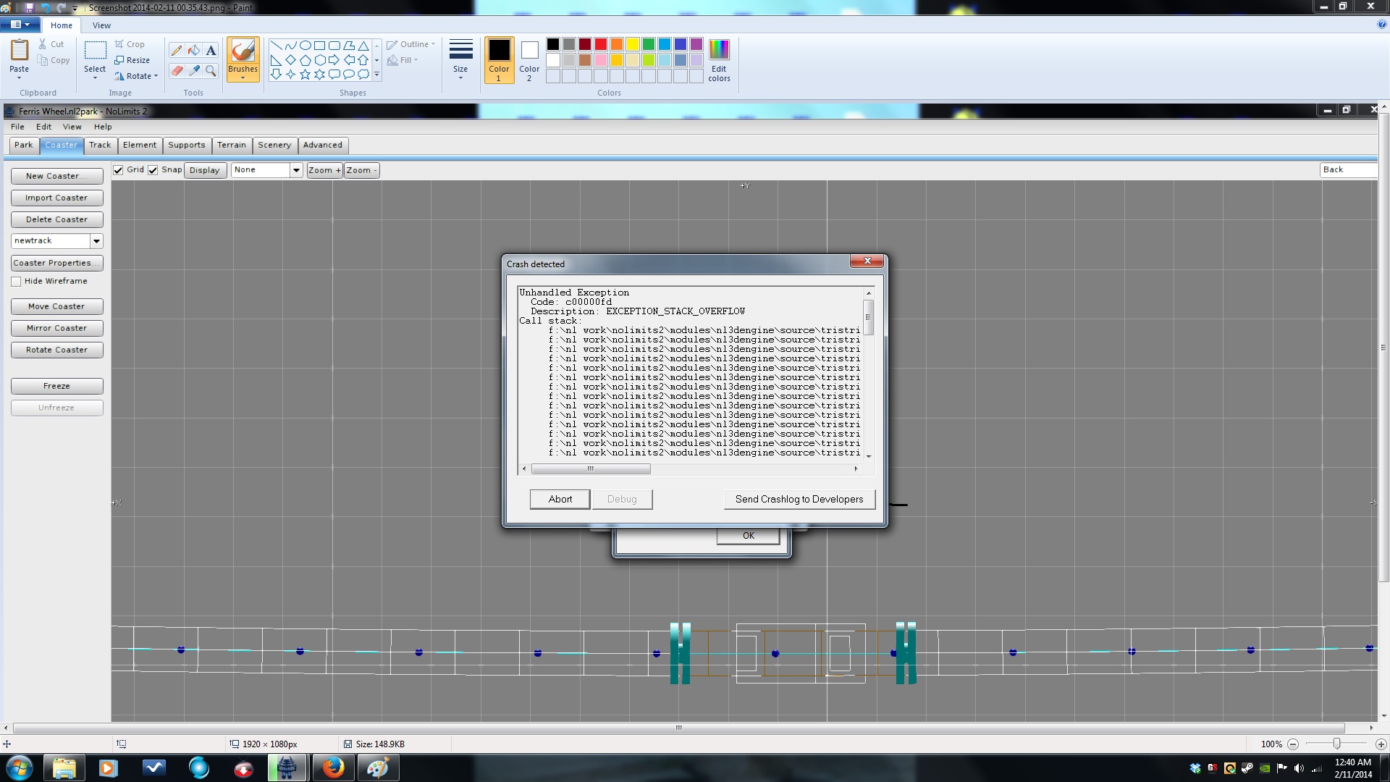Click Scenery tab in NoLimits screenshot
The image size is (1390, 782).
tap(274, 145)
